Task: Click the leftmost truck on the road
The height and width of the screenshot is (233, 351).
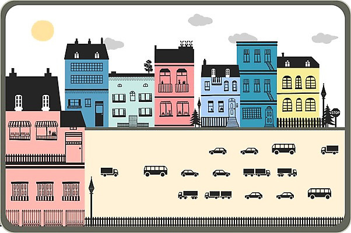Action: pyautogui.click(x=109, y=172)
